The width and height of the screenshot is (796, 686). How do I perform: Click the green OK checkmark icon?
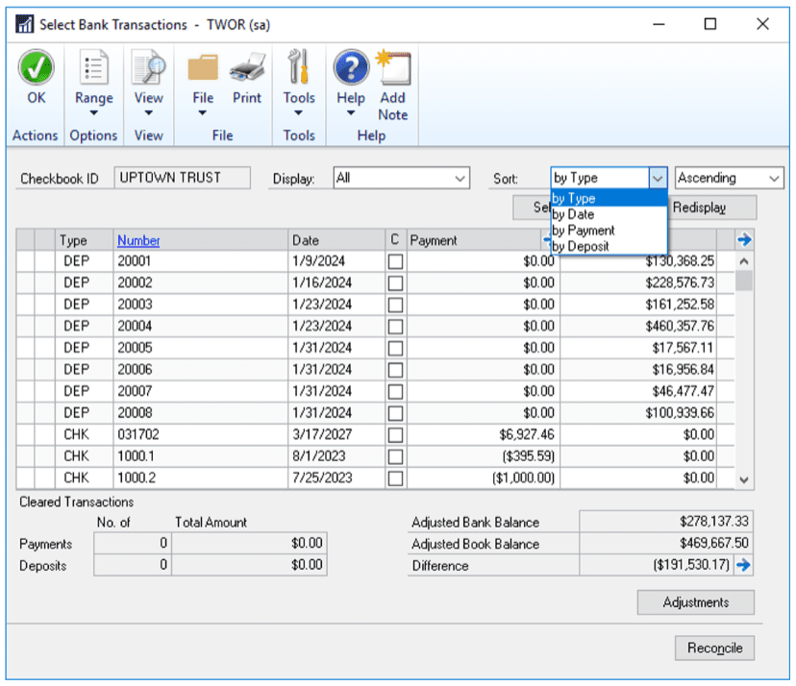(36, 69)
